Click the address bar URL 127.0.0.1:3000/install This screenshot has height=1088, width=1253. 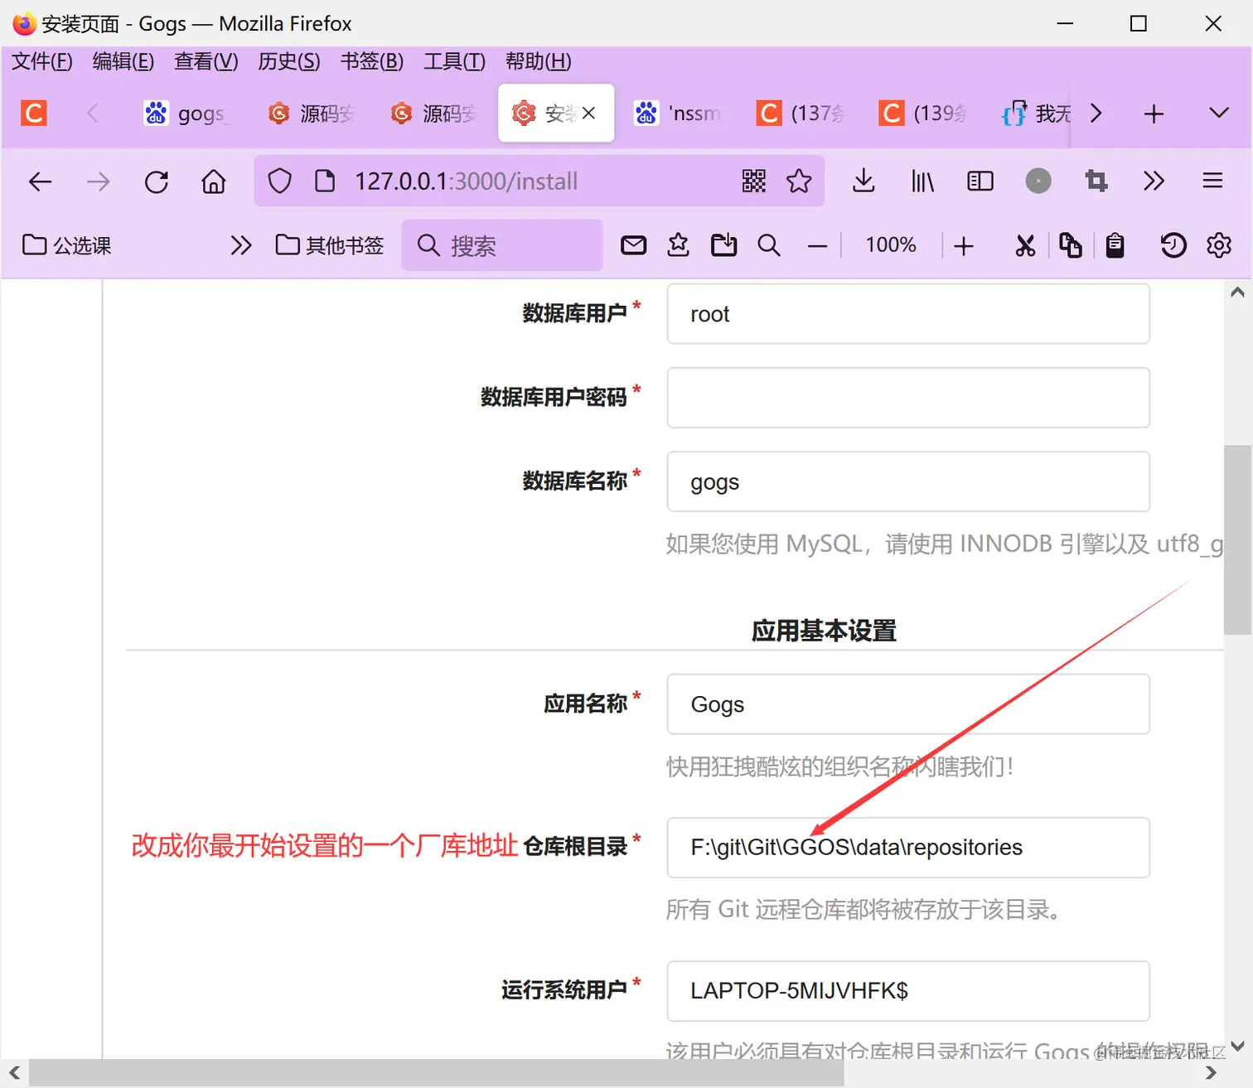(467, 181)
